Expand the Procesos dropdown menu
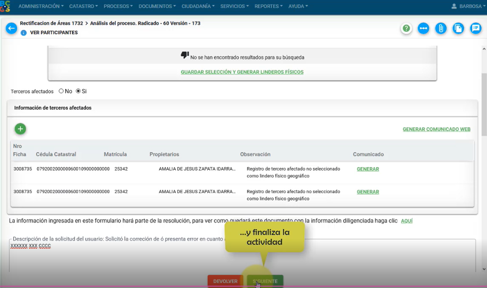Screen dimensions: 487x288 point(118,6)
